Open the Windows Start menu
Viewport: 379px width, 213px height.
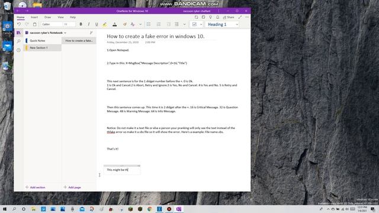pos(4,209)
